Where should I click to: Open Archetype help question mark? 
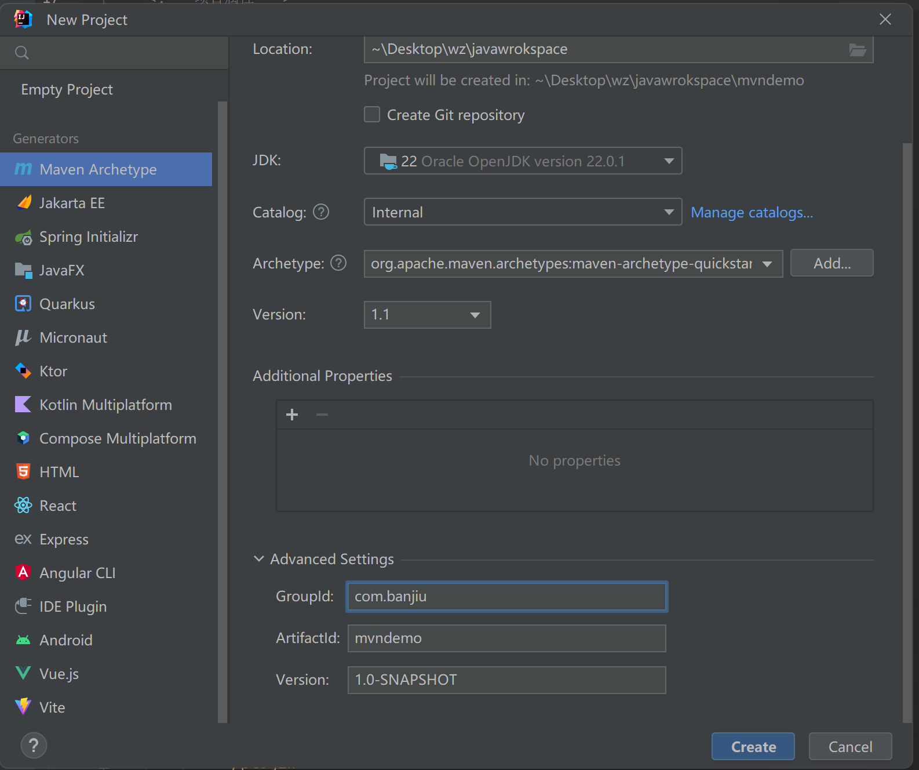tap(338, 263)
